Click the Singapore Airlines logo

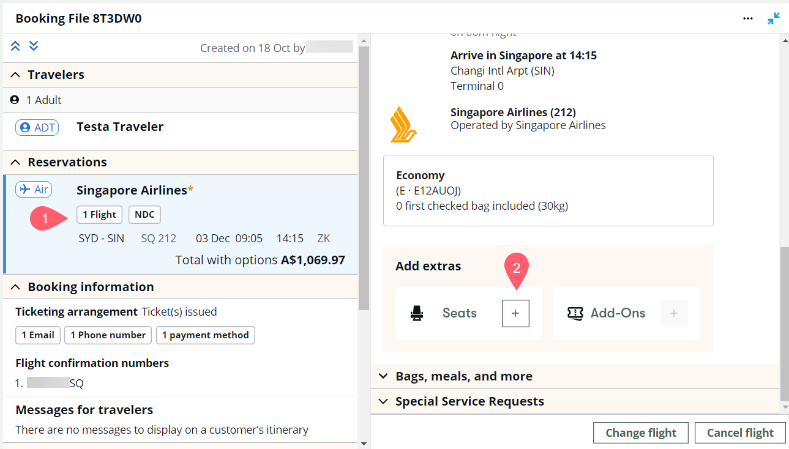click(x=404, y=124)
